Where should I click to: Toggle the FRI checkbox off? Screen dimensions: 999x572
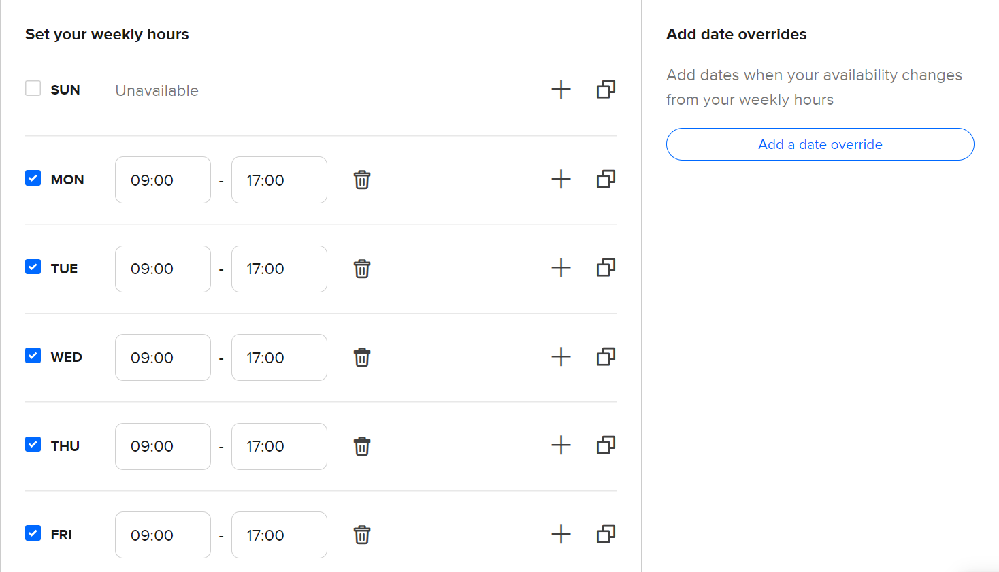point(33,533)
